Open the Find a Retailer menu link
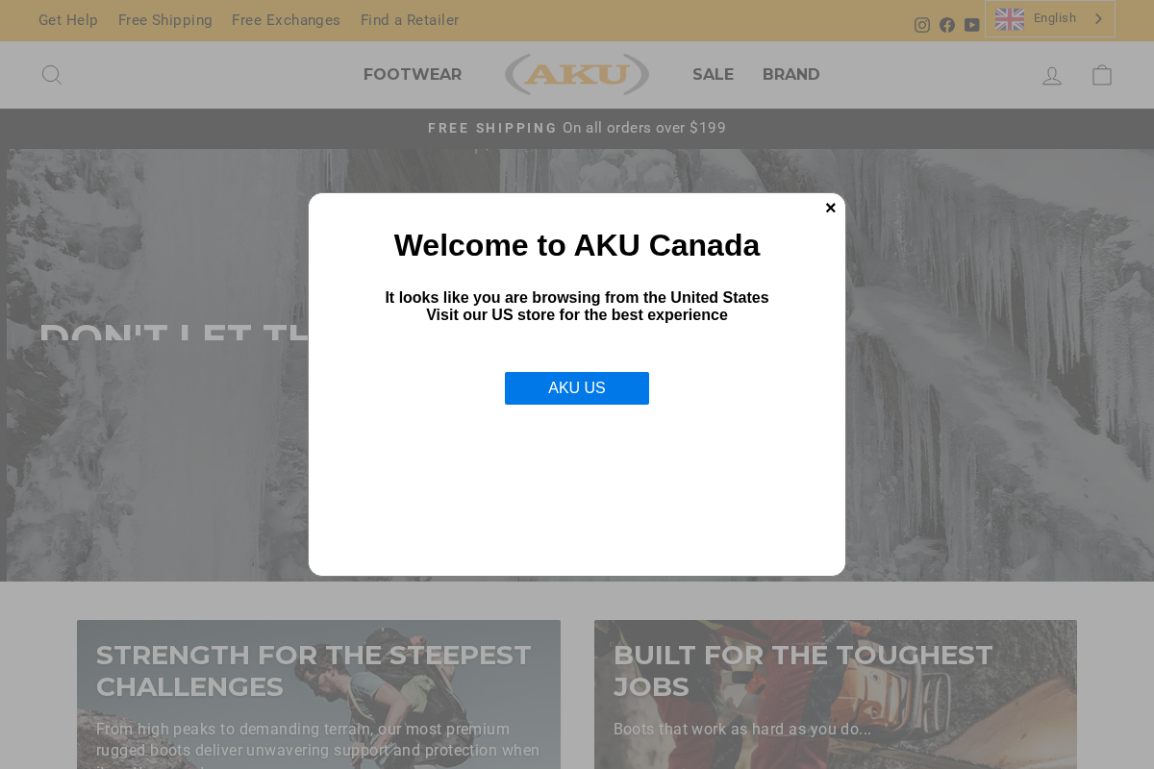The height and width of the screenshot is (769, 1154). click(x=409, y=19)
